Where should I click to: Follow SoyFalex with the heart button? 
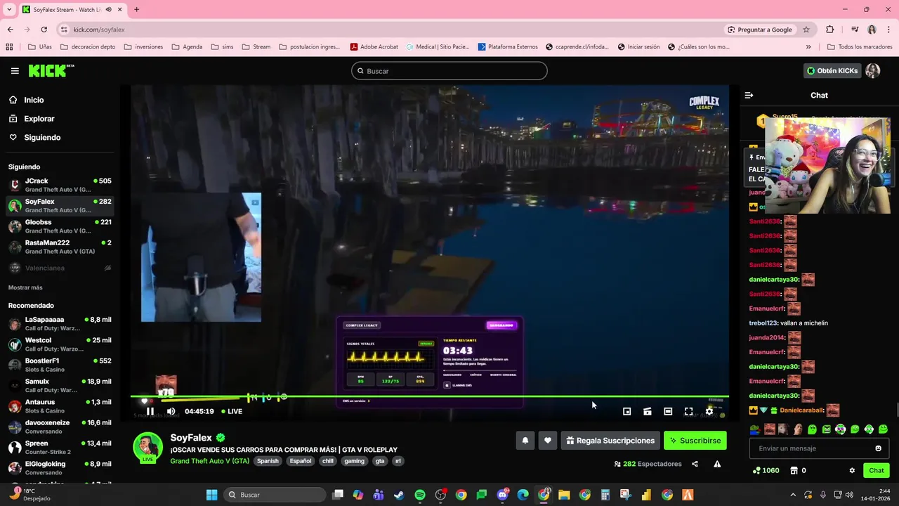548,441
